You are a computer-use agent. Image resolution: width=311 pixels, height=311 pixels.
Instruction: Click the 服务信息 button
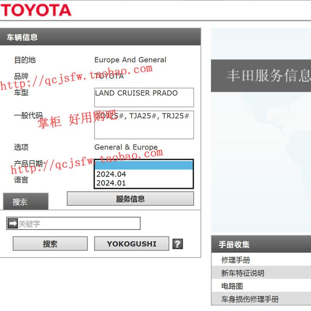130,199
